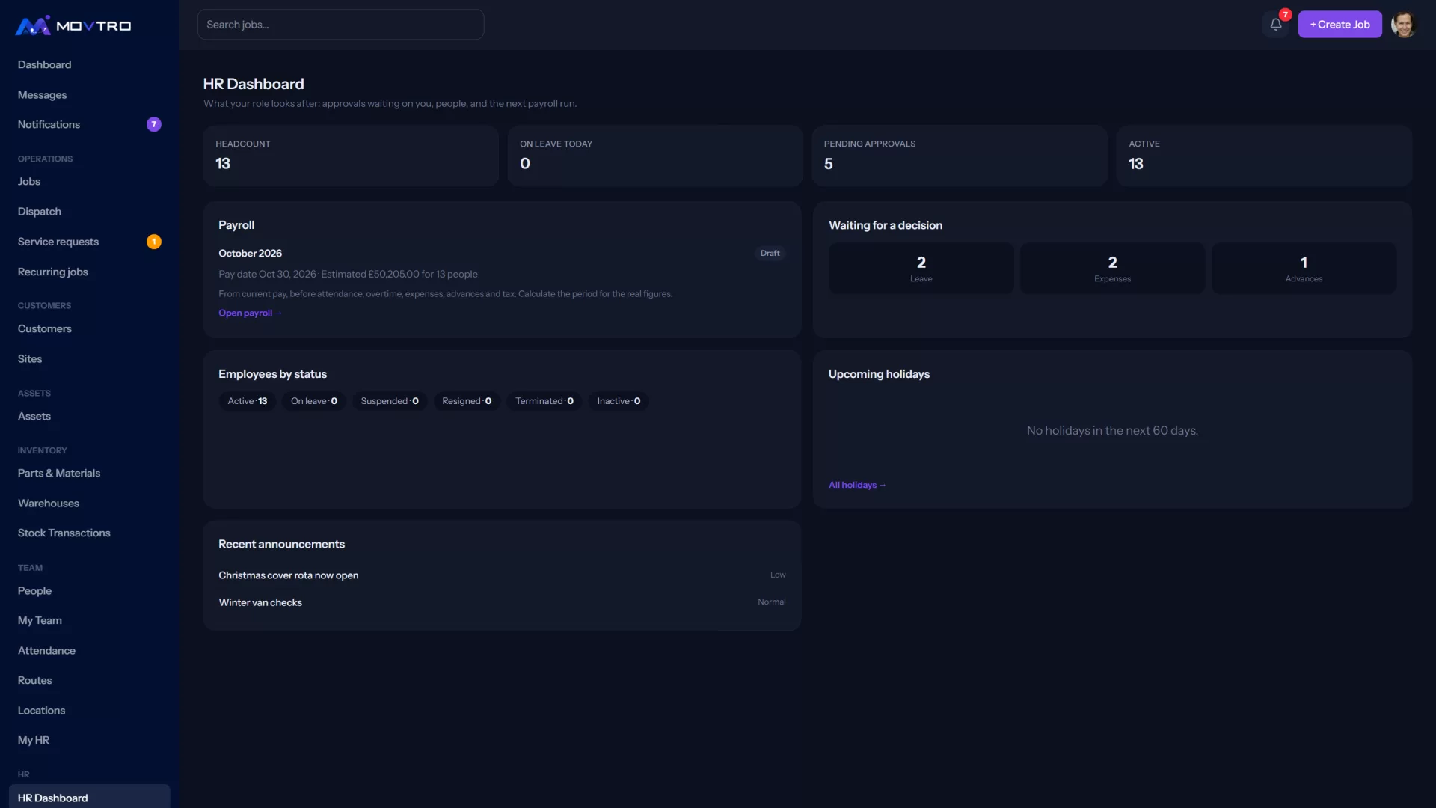Click the Terminated 0 status chip
Viewport: 1436px width, 808px height.
544,401
